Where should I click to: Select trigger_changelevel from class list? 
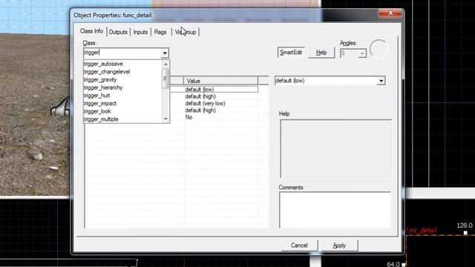(x=107, y=72)
